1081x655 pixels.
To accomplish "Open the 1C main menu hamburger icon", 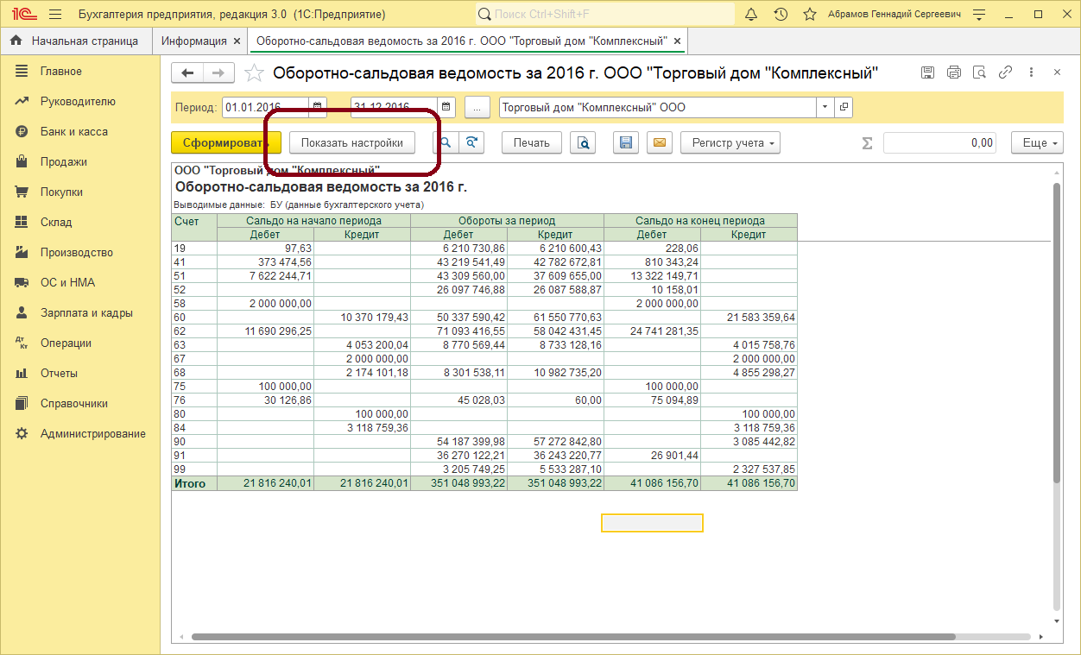I will tap(55, 15).
